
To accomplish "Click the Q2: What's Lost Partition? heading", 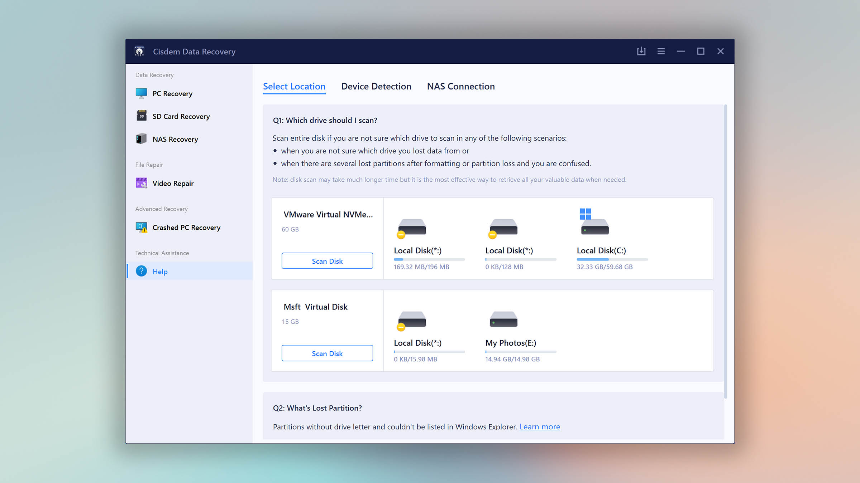I will tap(317, 408).
